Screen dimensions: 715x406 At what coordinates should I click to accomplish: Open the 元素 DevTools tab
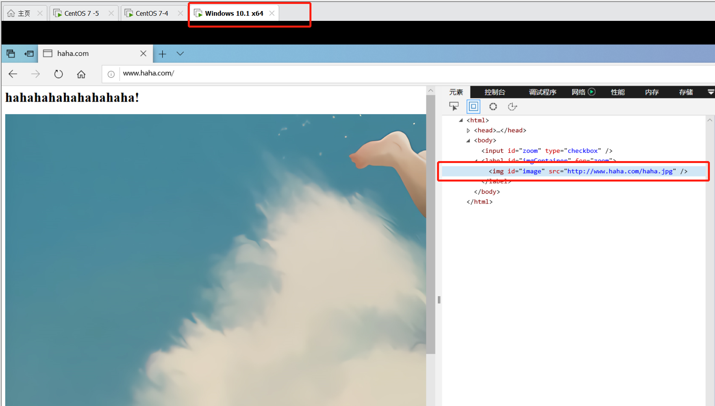(x=456, y=92)
